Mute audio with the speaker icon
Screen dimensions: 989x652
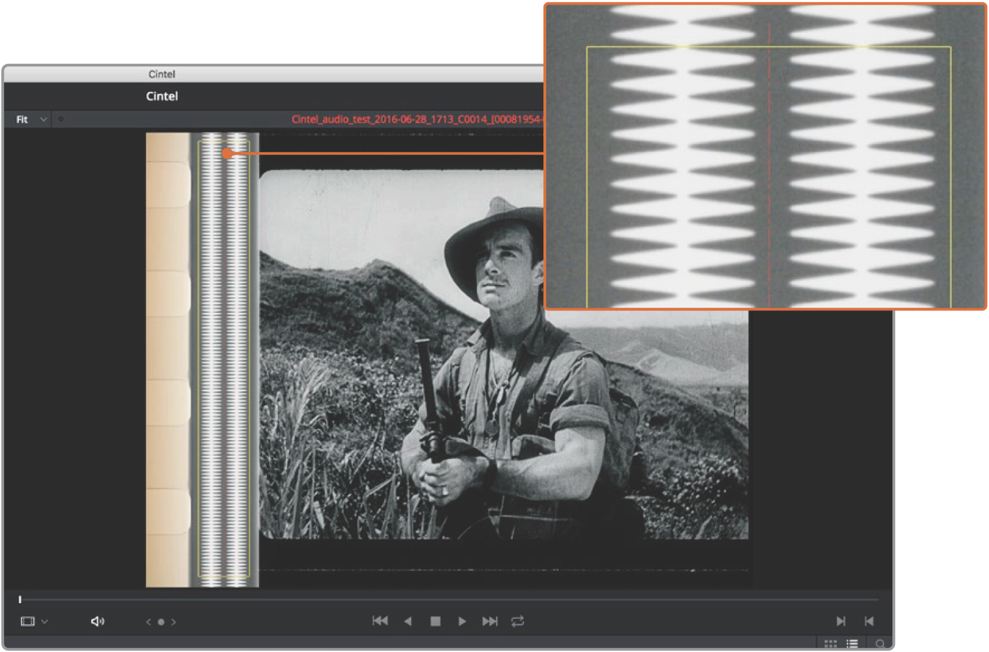point(97,621)
